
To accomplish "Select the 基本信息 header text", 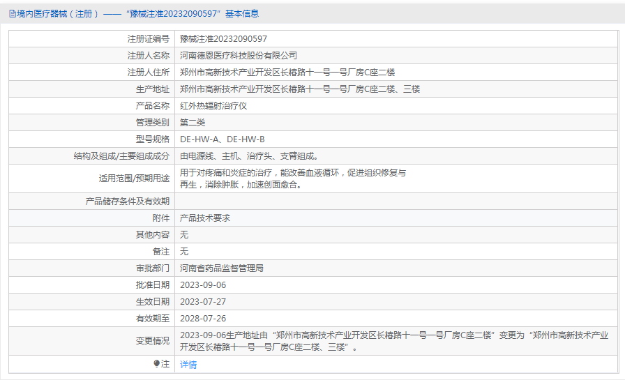I will 242,14.
